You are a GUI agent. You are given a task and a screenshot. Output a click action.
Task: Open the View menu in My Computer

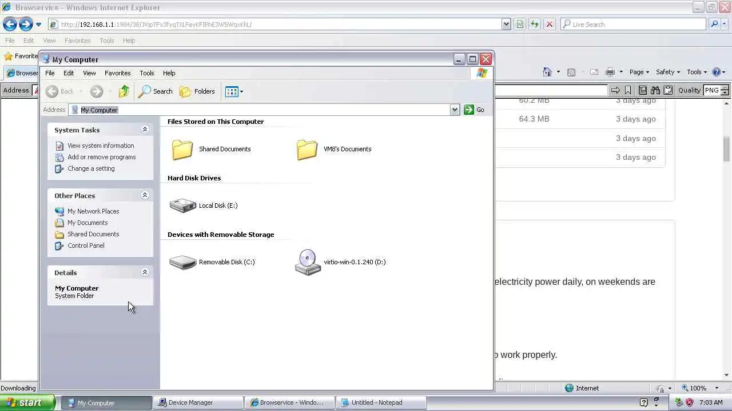pyautogui.click(x=89, y=73)
